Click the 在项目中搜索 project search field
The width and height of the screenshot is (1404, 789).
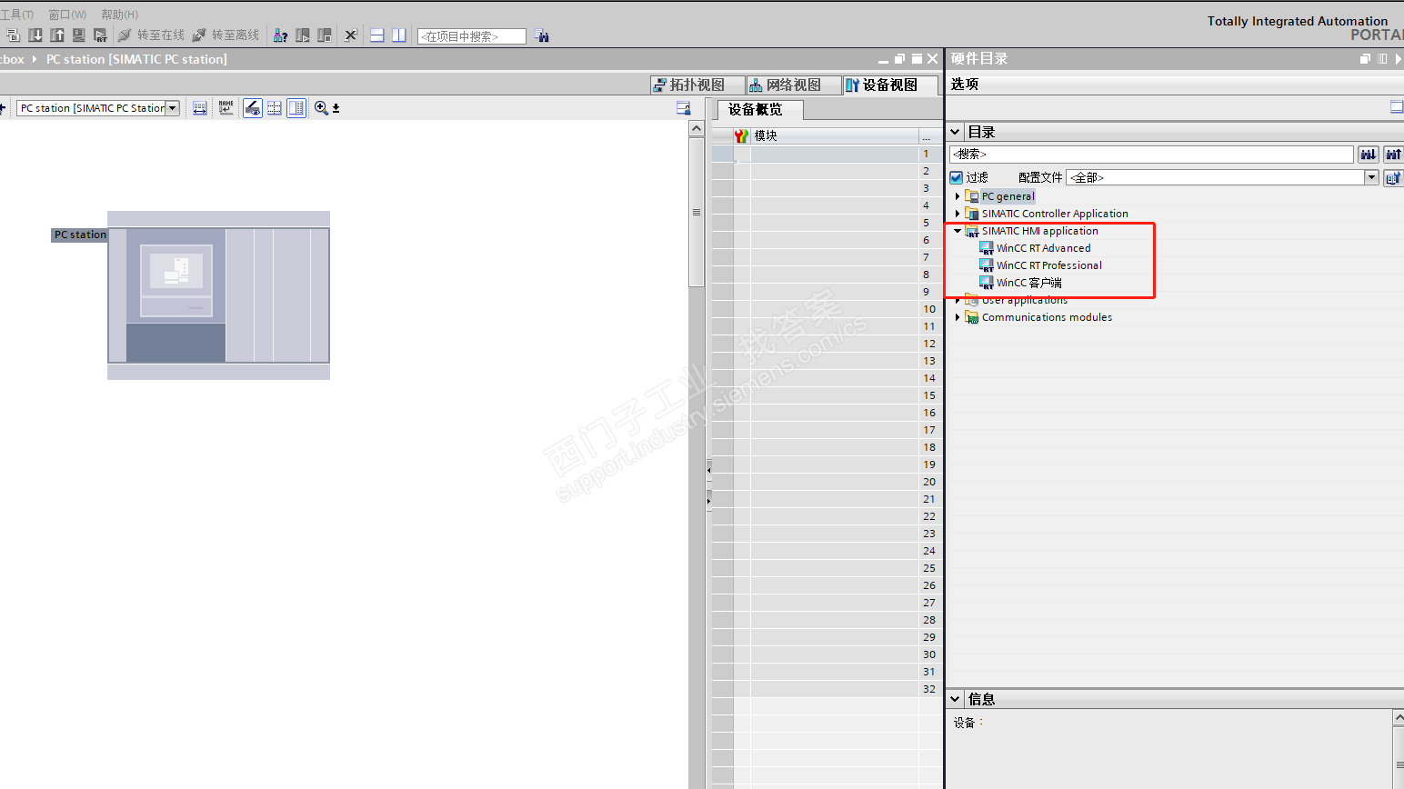471,36
